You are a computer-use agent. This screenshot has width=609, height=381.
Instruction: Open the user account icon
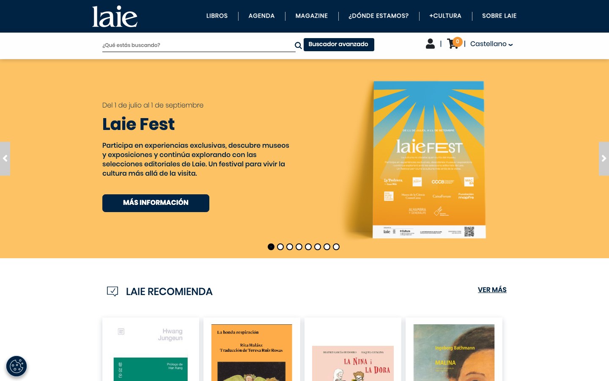(430, 44)
